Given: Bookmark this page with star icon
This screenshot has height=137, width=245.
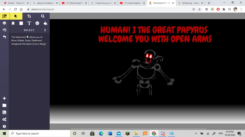Looking at the screenshot, I should (x=199, y=9).
